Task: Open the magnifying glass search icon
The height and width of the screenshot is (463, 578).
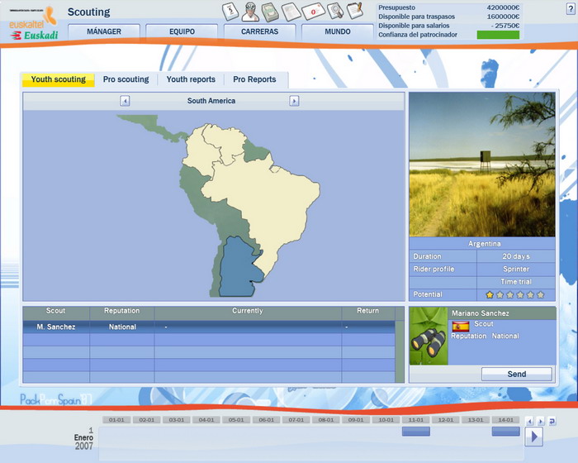Action: point(334,11)
